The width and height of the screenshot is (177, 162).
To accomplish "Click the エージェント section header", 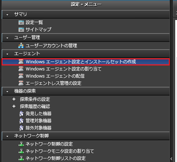I will 86,54.
